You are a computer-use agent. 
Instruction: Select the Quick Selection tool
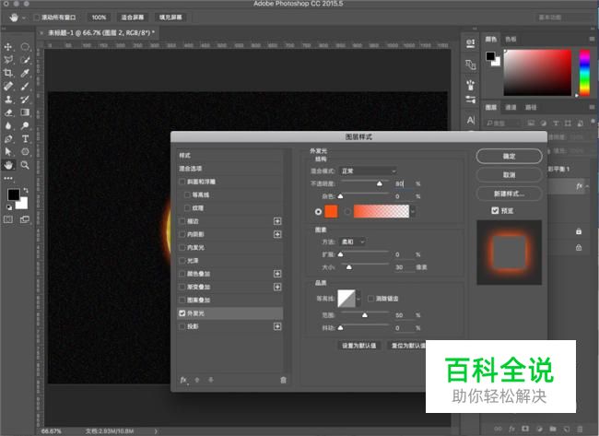coord(25,60)
